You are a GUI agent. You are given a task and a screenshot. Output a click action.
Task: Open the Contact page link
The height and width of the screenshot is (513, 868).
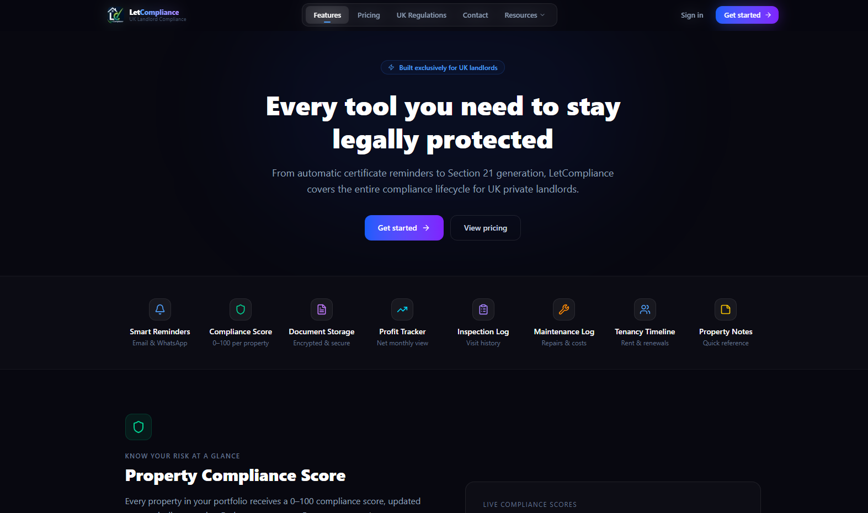pyautogui.click(x=475, y=15)
